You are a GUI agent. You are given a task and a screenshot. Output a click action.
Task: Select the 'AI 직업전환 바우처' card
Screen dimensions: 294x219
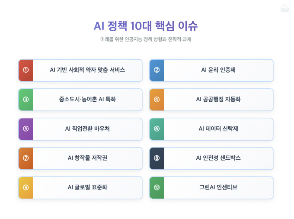pos(87,129)
